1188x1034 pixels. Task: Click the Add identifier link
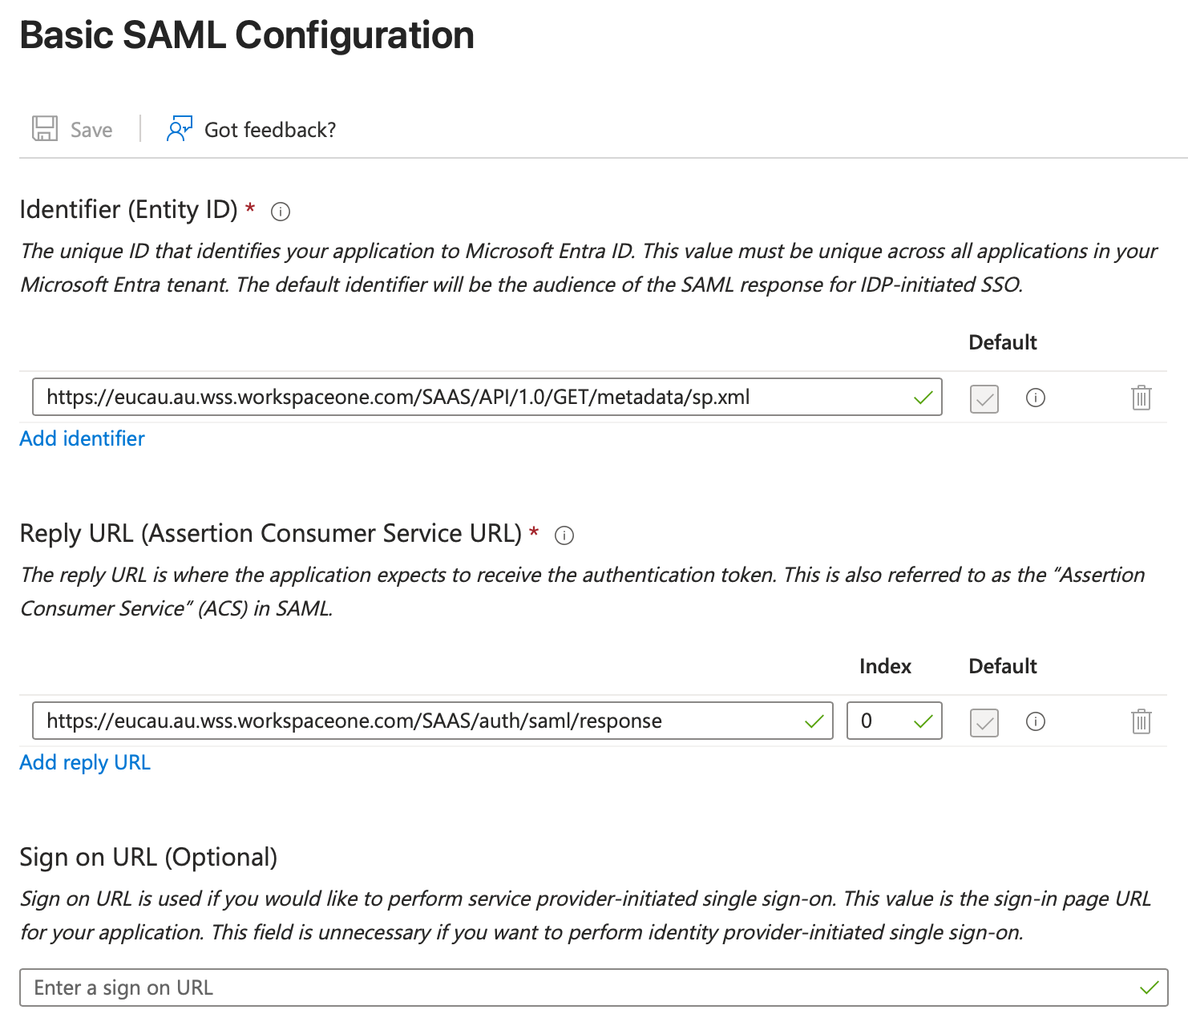coord(82,438)
